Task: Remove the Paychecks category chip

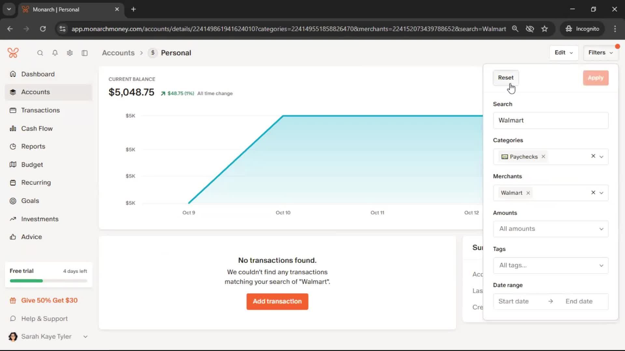Action: coord(543,157)
